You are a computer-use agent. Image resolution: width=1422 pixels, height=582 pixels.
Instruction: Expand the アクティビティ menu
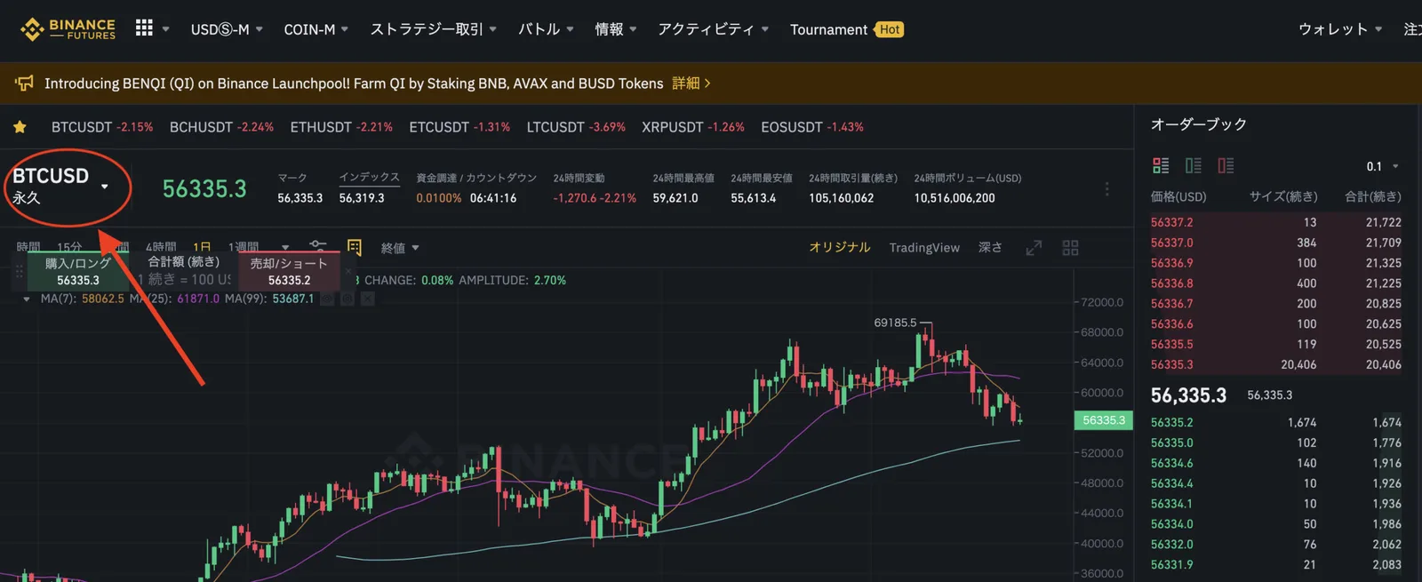[713, 29]
